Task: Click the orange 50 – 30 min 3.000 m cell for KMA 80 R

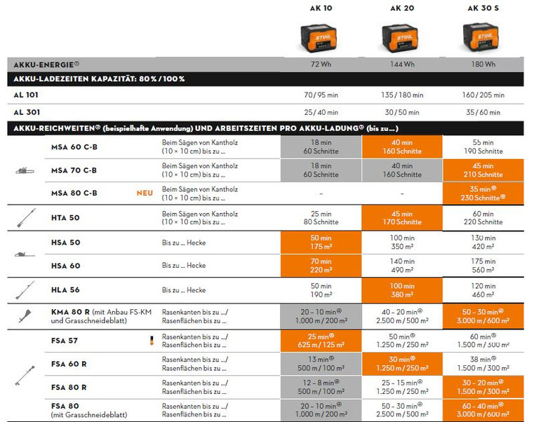Action: [x=483, y=316]
